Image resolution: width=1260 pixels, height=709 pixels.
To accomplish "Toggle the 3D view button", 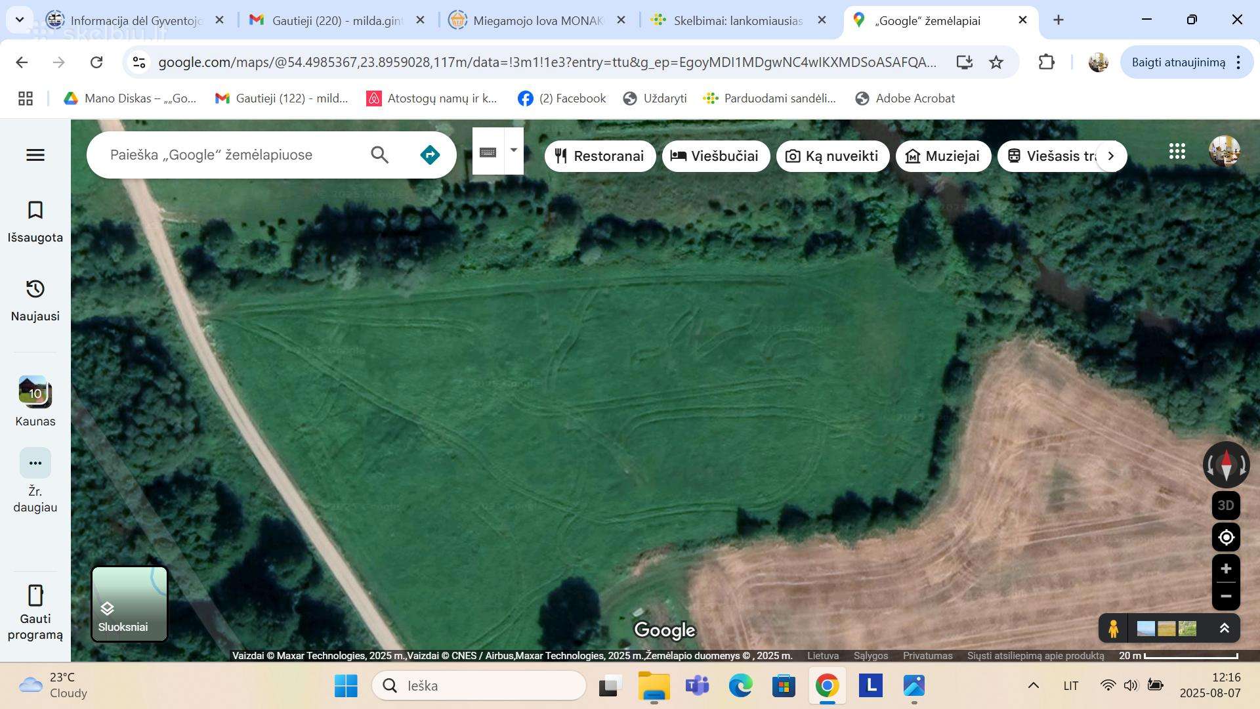I will click(x=1226, y=505).
